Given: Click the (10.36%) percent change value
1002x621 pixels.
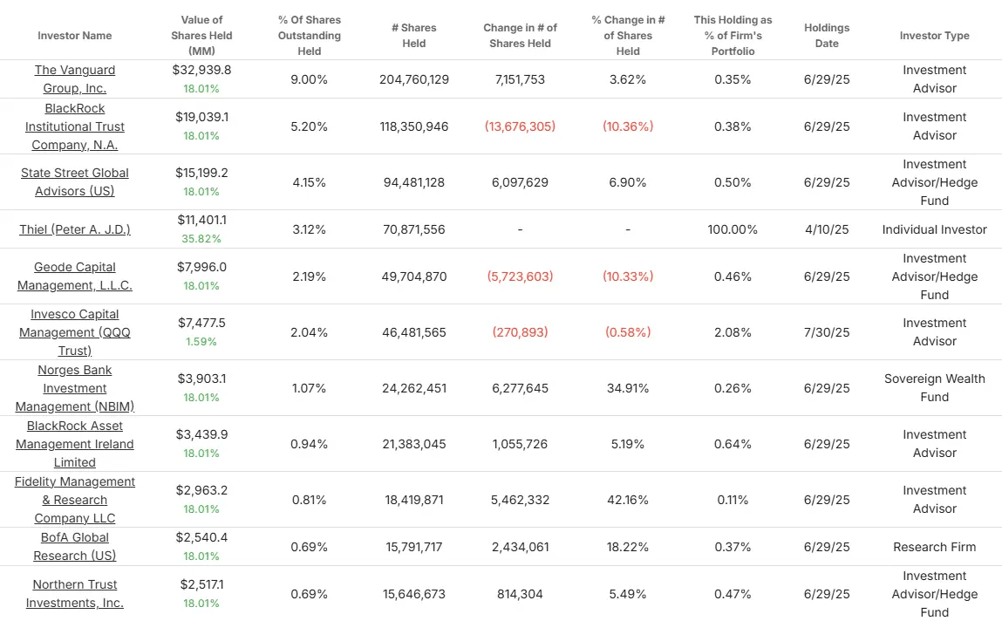Looking at the screenshot, I should [x=628, y=126].
